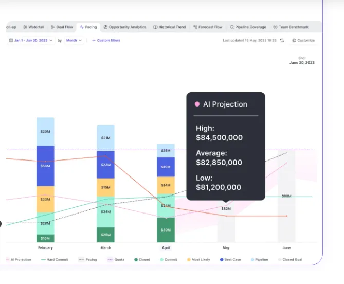Click the Pipeline Coverage magnifier icon
The width and height of the screenshot is (344, 284).
232,27
